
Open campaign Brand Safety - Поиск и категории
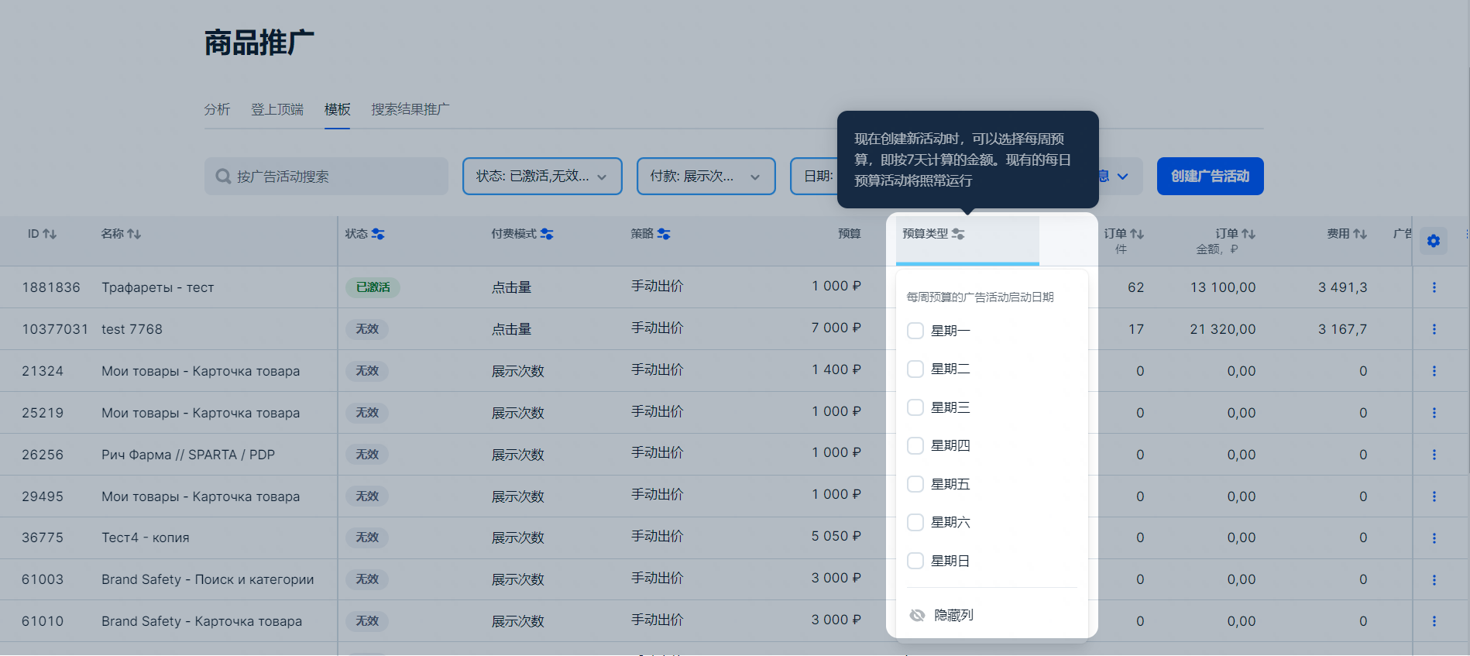click(x=208, y=579)
